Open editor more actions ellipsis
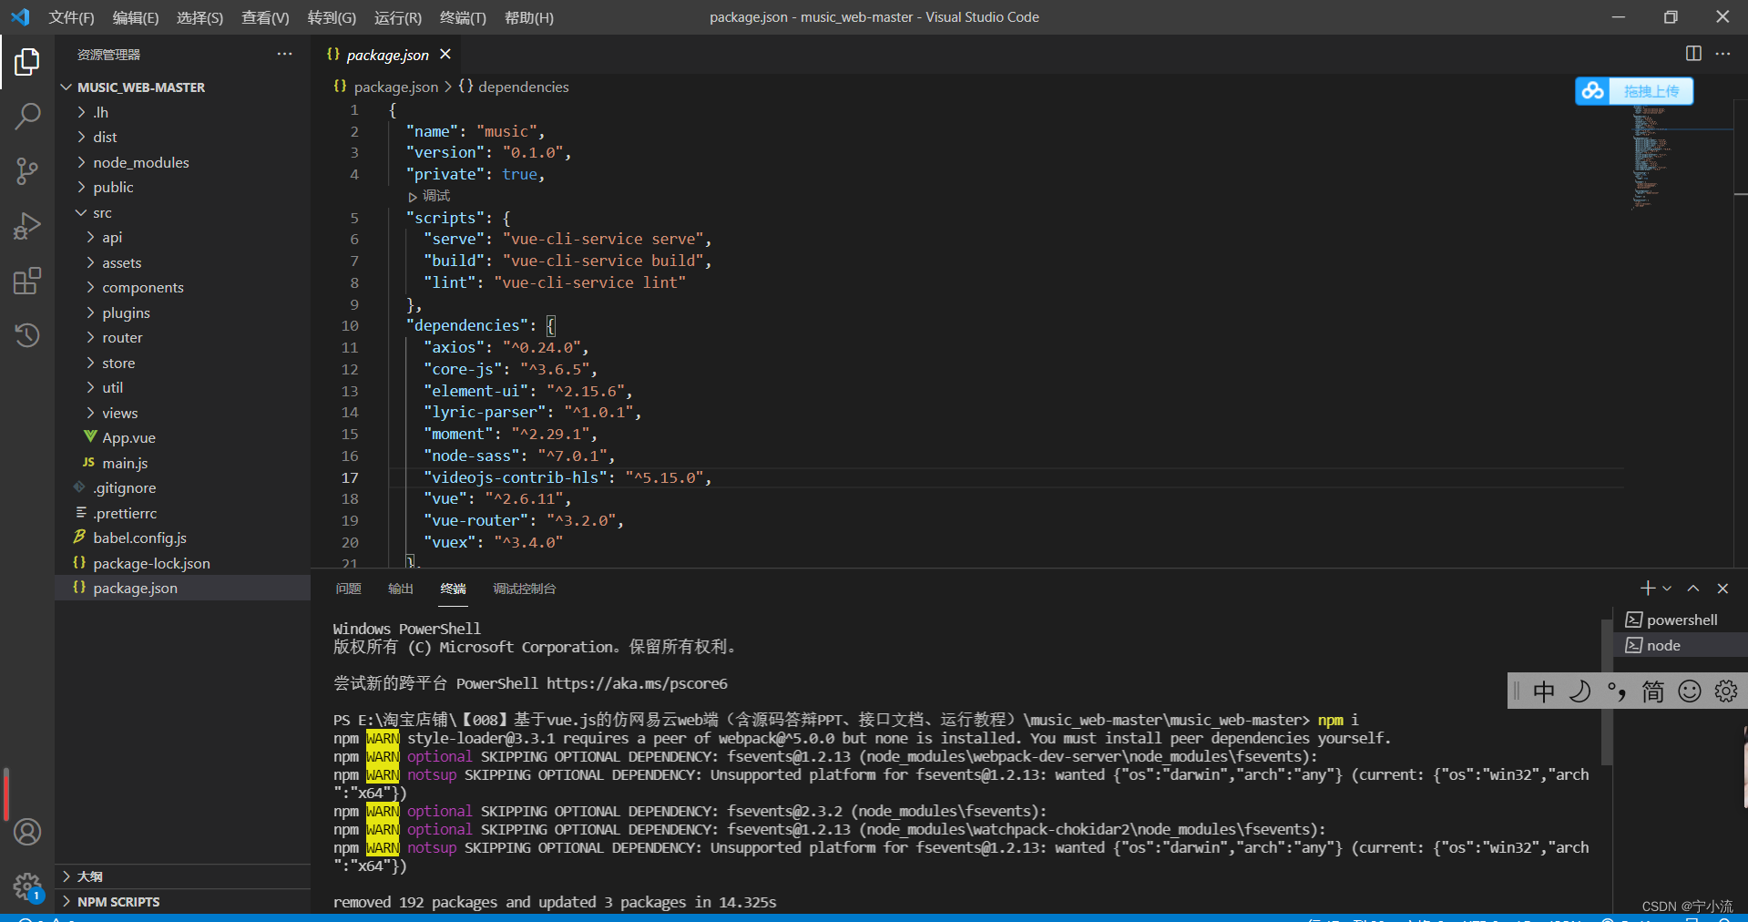This screenshot has height=922, width=1748. pos(1722,54)
